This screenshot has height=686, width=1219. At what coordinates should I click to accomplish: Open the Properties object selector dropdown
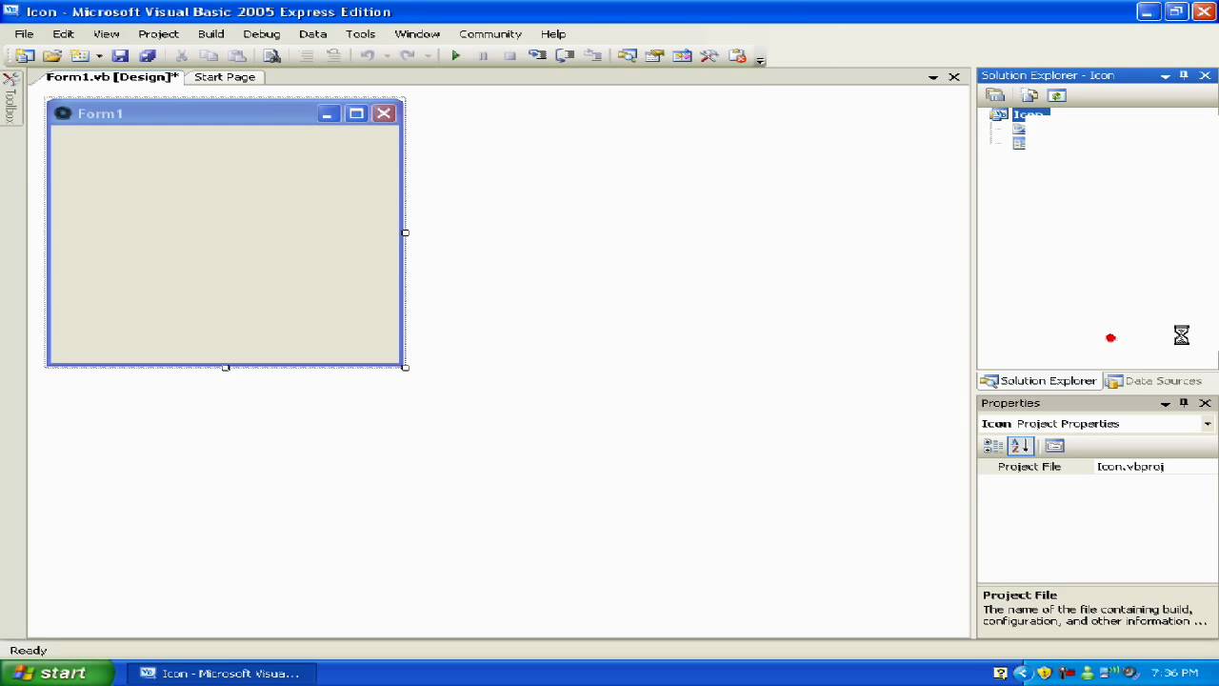[1207, 424]
